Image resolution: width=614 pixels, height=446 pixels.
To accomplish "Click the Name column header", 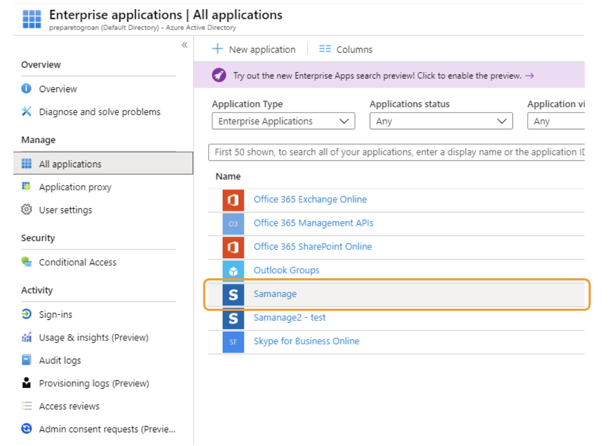I will coord(228,176).
